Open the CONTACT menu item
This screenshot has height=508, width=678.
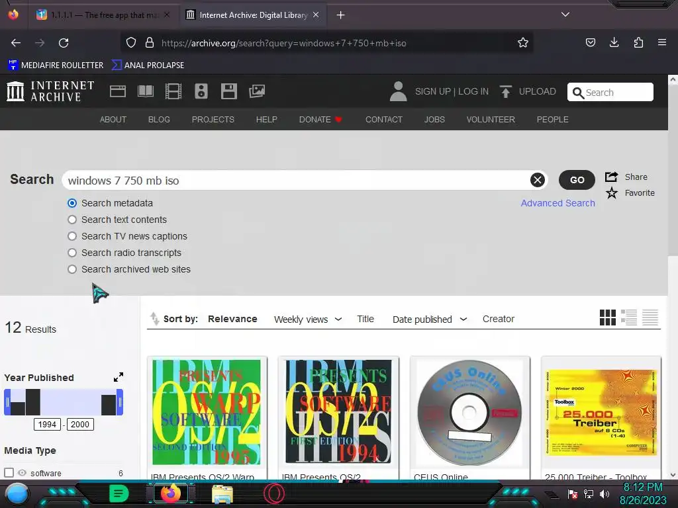coord(384,119)
